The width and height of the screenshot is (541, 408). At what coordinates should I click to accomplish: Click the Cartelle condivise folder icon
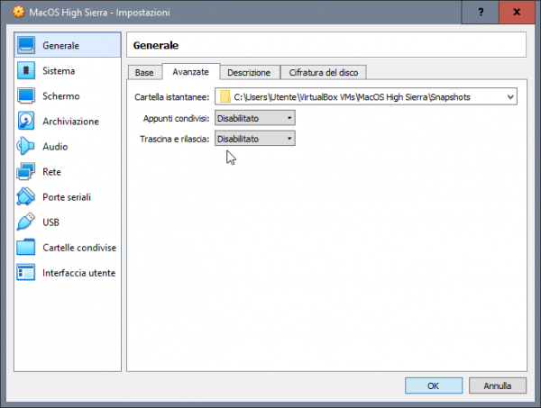(x=26, y=247)
